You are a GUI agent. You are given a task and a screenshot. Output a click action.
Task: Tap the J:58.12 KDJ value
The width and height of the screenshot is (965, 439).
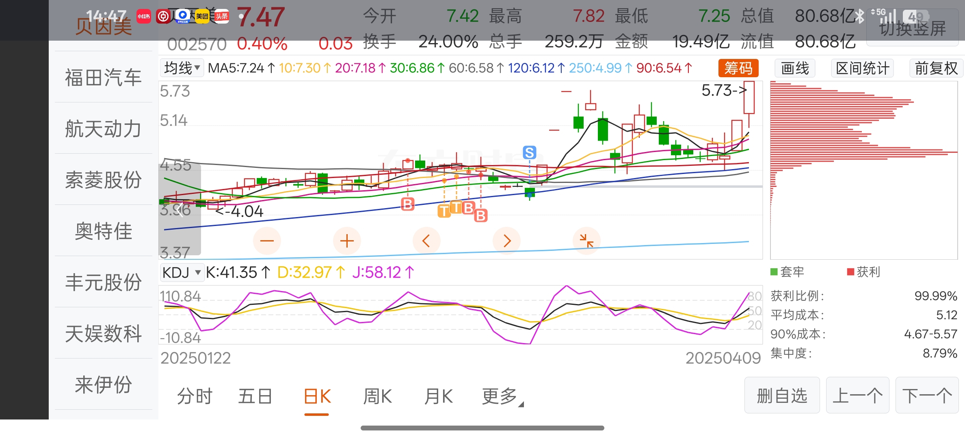383,272
